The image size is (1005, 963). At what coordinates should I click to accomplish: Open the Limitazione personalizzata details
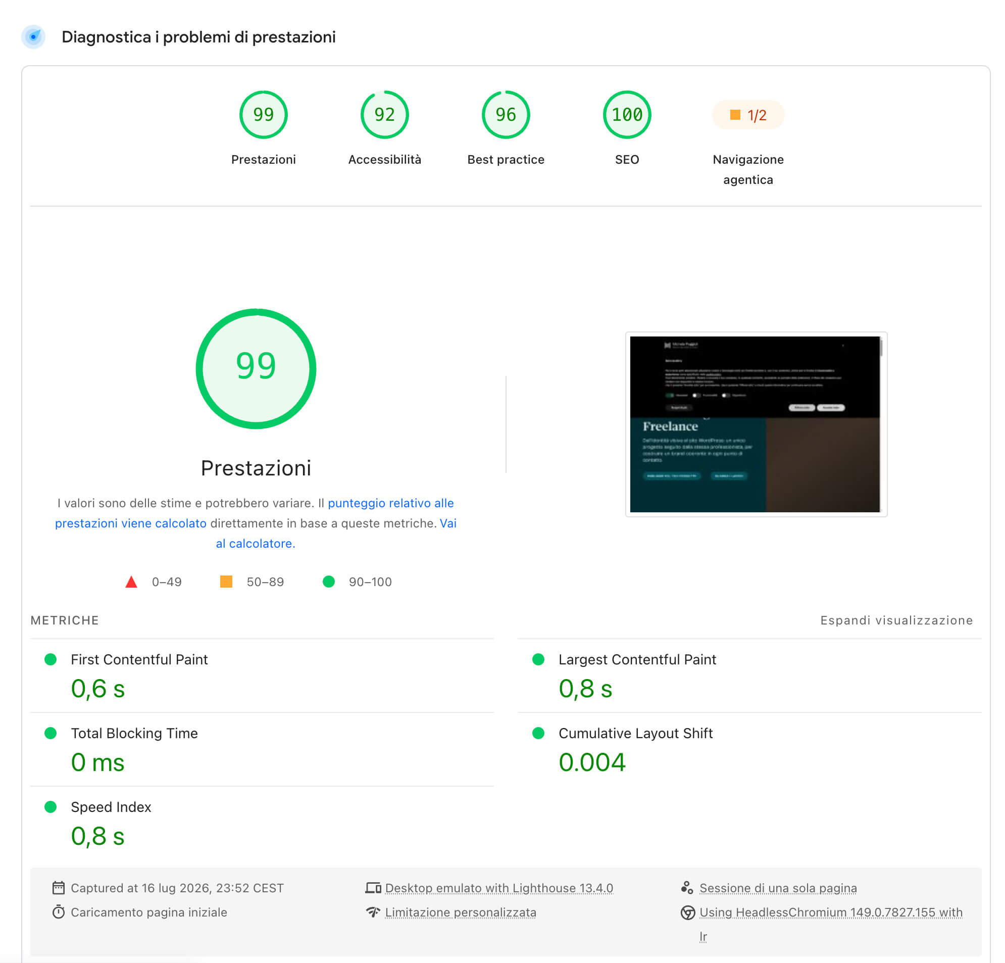pyautogui.click(x=461, y=912)
